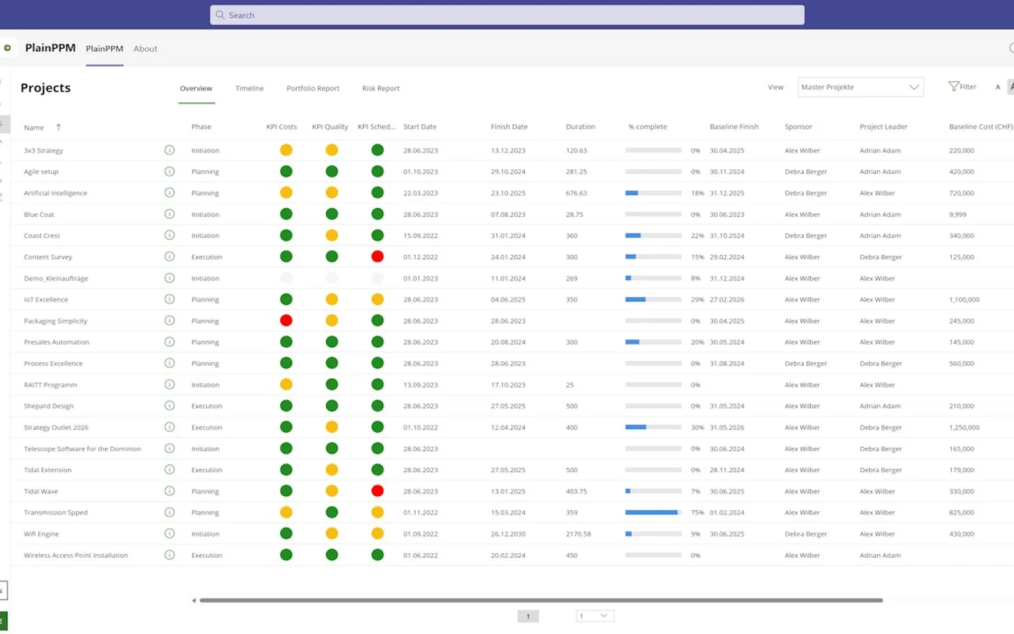Click the yellow KPI Schedule dot for Wifi Engine

(x=377, y=534)
